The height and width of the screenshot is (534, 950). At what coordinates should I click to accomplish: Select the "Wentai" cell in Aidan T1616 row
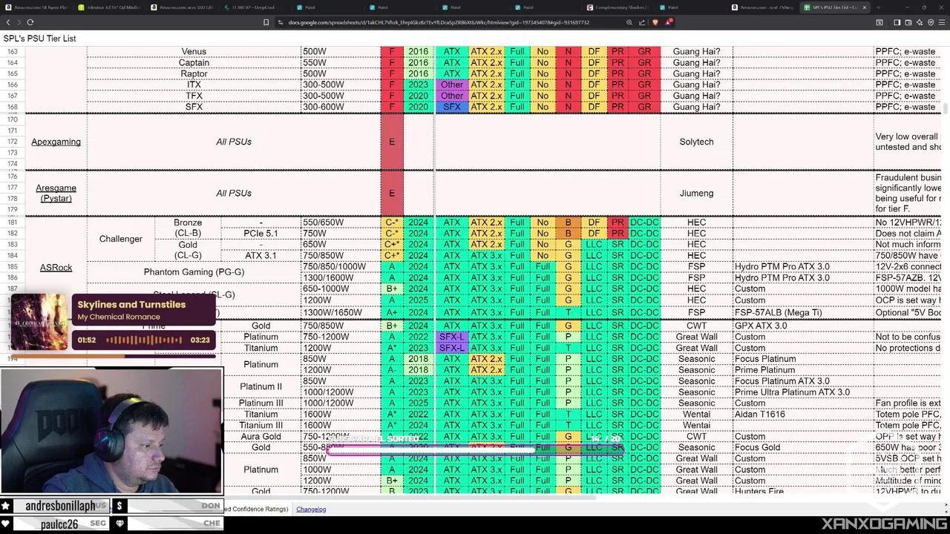point(696,415)
